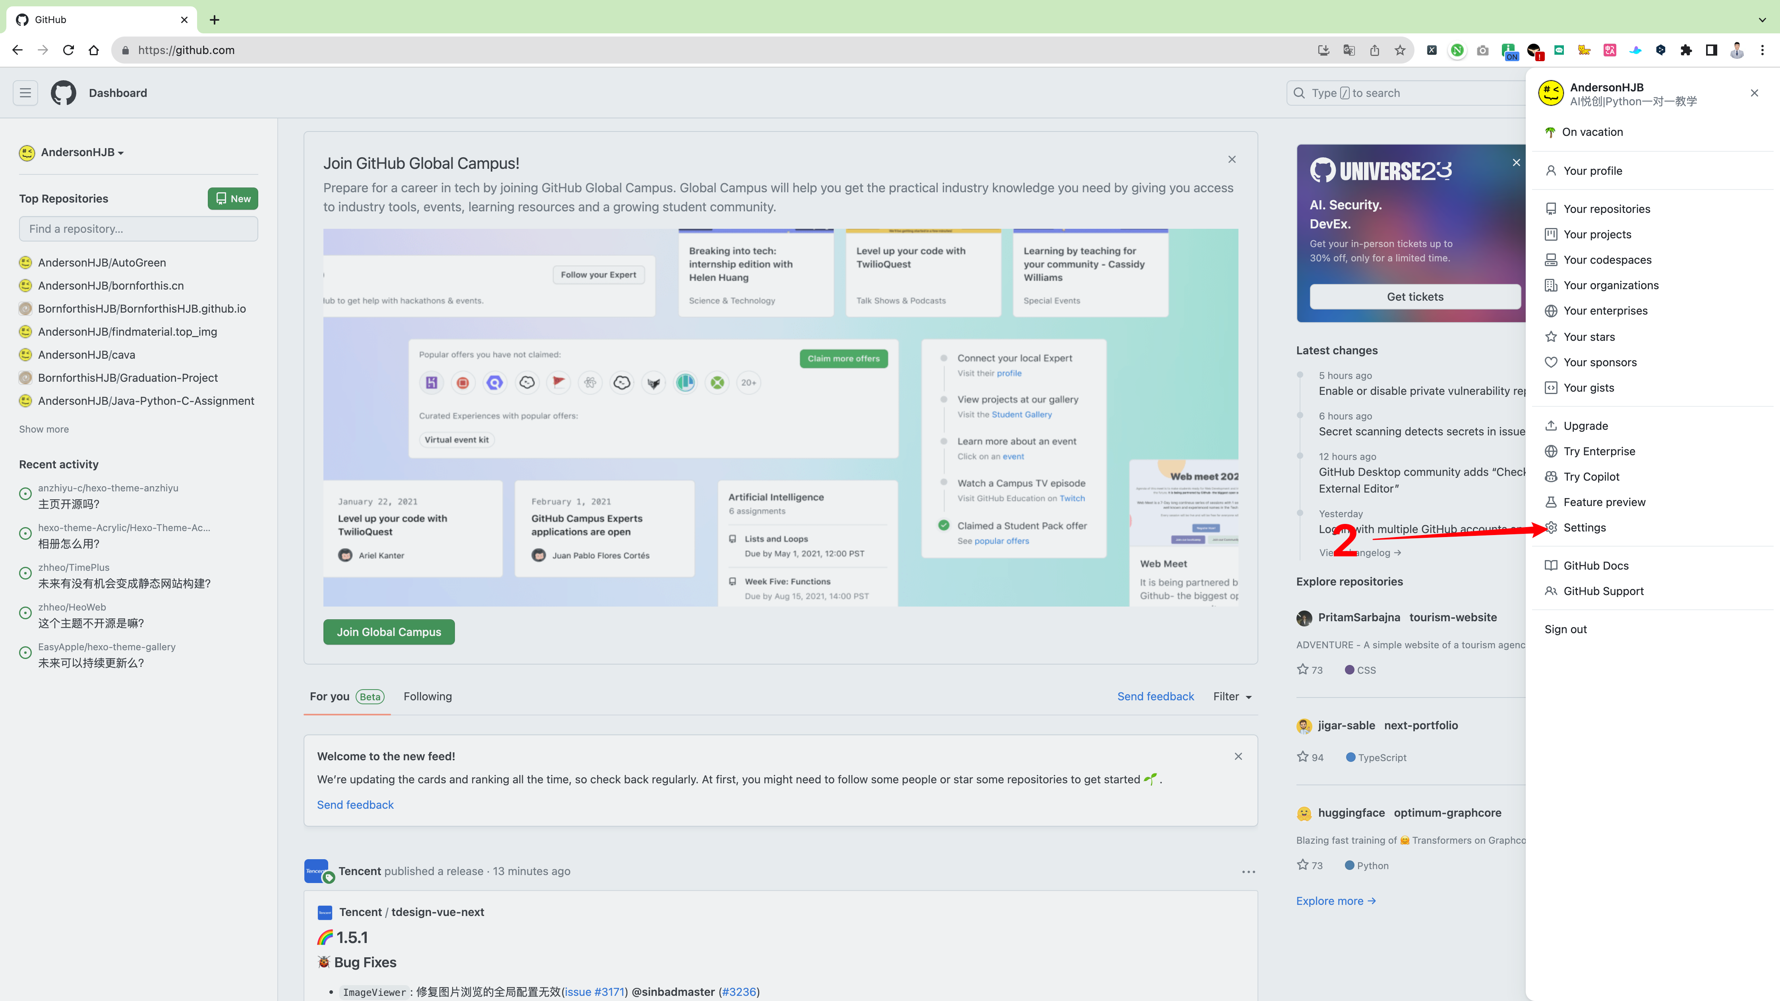
Task: Select Try Enterprise menu item
Action: [1652, 451]
